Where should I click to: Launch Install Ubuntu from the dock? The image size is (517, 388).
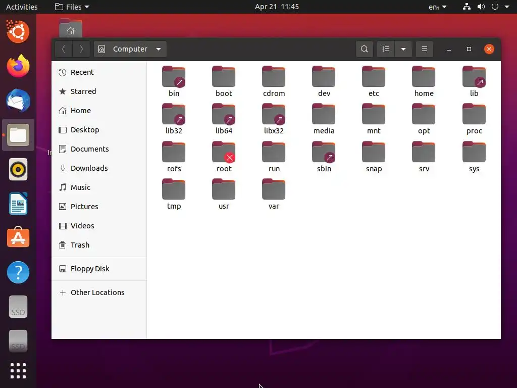pyautogui.click(x=18, y=32)
